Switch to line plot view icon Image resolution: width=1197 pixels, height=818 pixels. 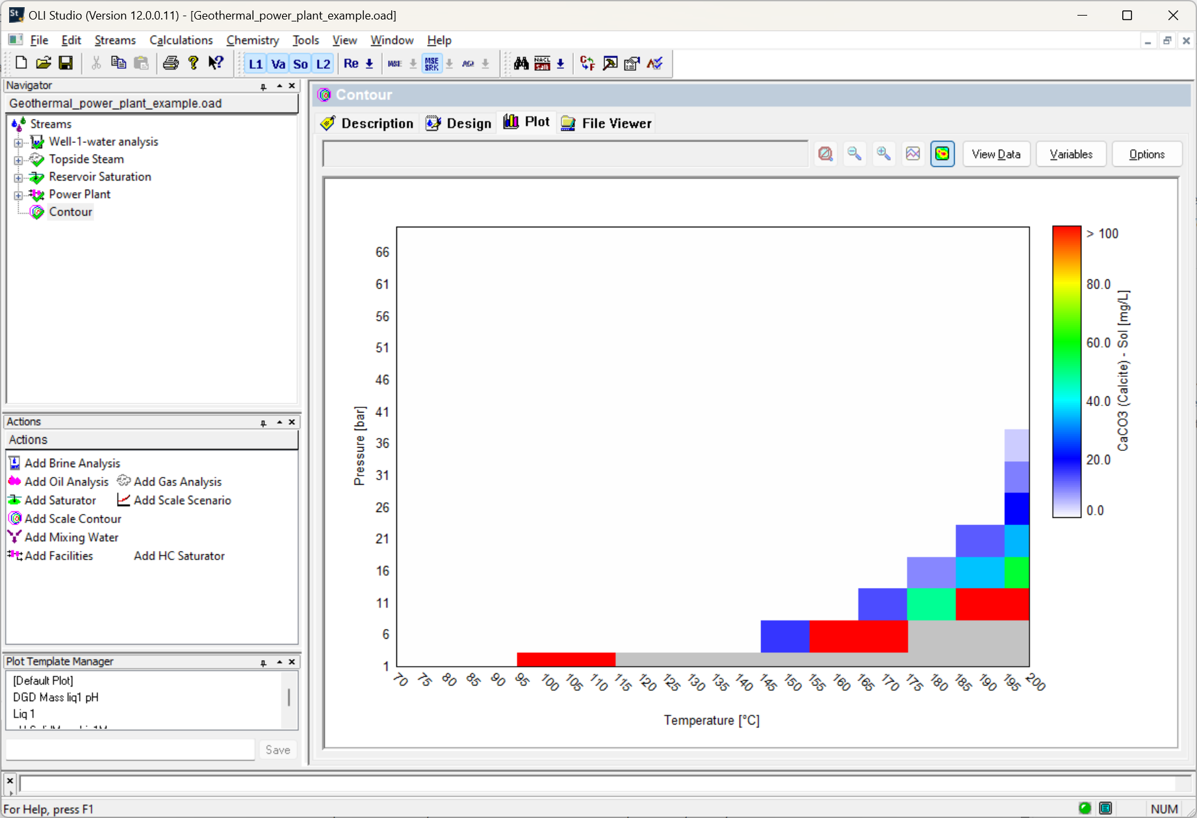tap(913, 154)
